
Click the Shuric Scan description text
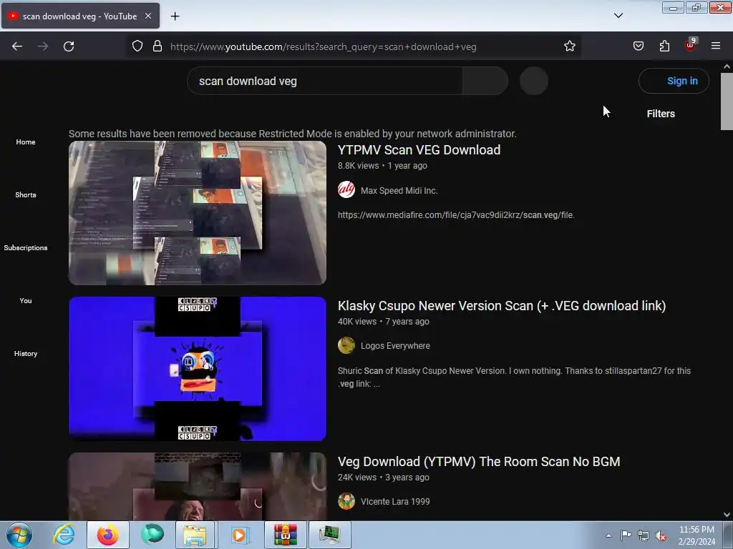pos(514,377)
